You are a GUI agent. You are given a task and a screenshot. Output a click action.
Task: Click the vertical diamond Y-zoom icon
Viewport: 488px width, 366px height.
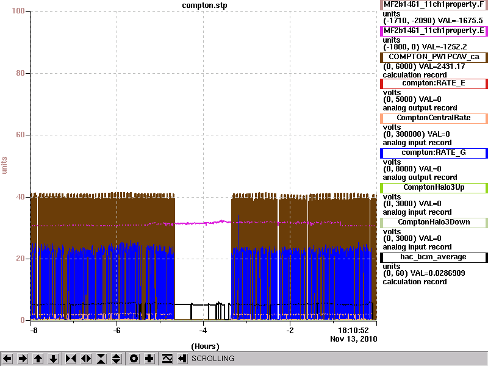(117, 359)
